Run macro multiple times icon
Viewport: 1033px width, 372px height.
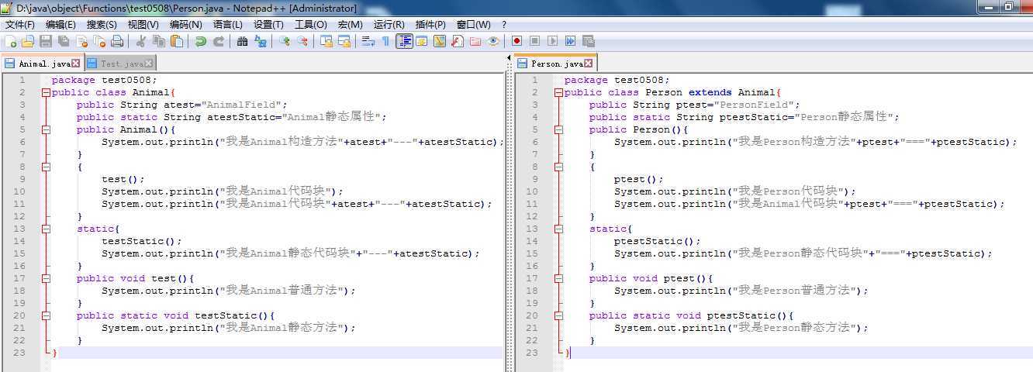tap(570, 41)
